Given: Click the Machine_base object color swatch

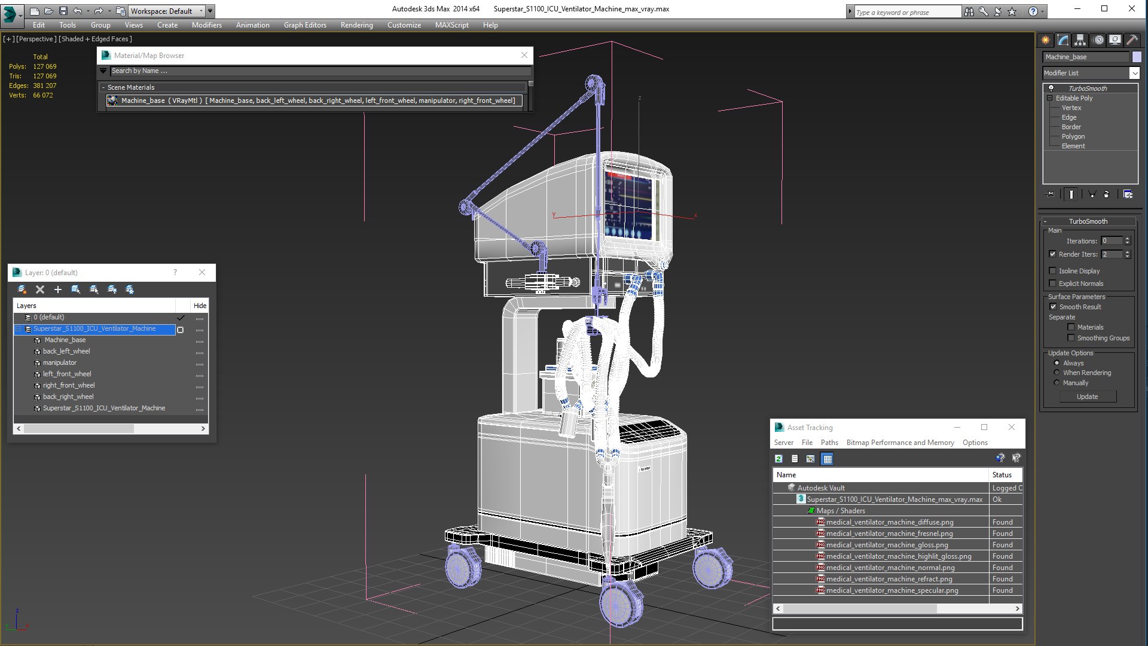Looking at the screenshot, I should 1137,57.
